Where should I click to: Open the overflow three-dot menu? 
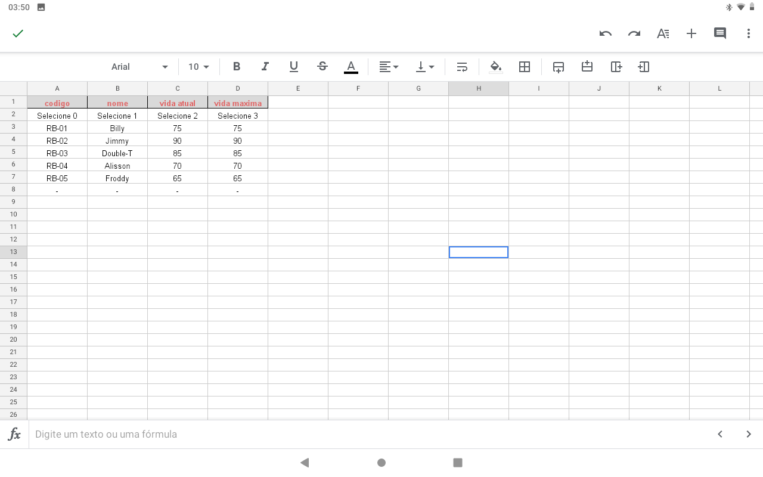pos(749,33)
